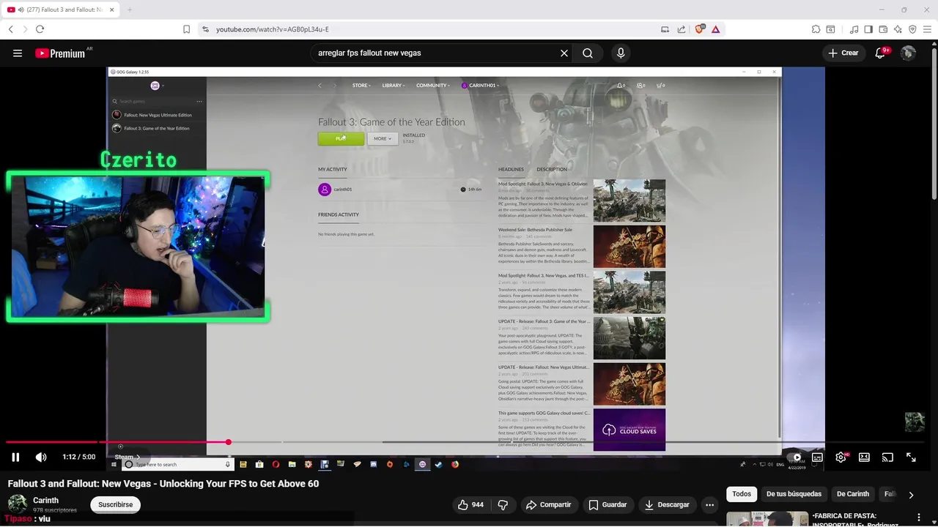Open a new browser tab
938x527 pixels.
tap(130, 10)
